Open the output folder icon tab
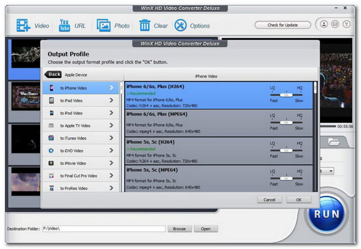This screenshot has height=249, width=361. (334, 142)
